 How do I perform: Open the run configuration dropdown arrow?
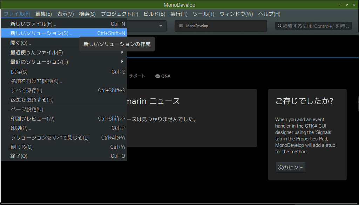pyautogui.click(x=161, y=26)
